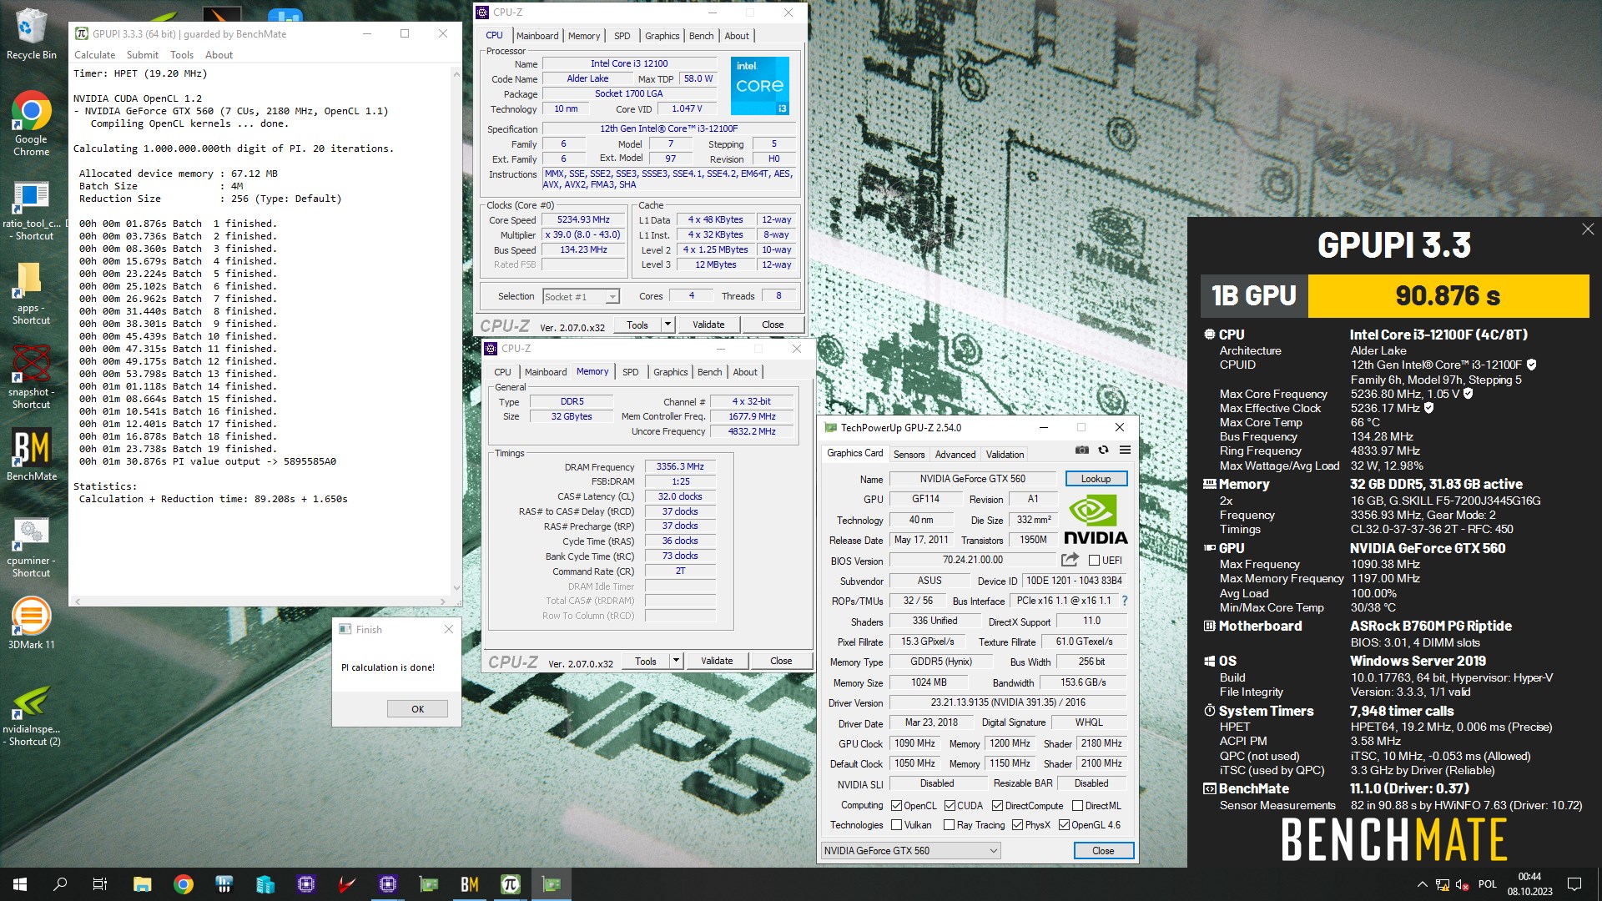Viewport: 1602px width, 901px height.
Task: Close the BenchMate GPUPI result panel
Action: coord(1587,229)
